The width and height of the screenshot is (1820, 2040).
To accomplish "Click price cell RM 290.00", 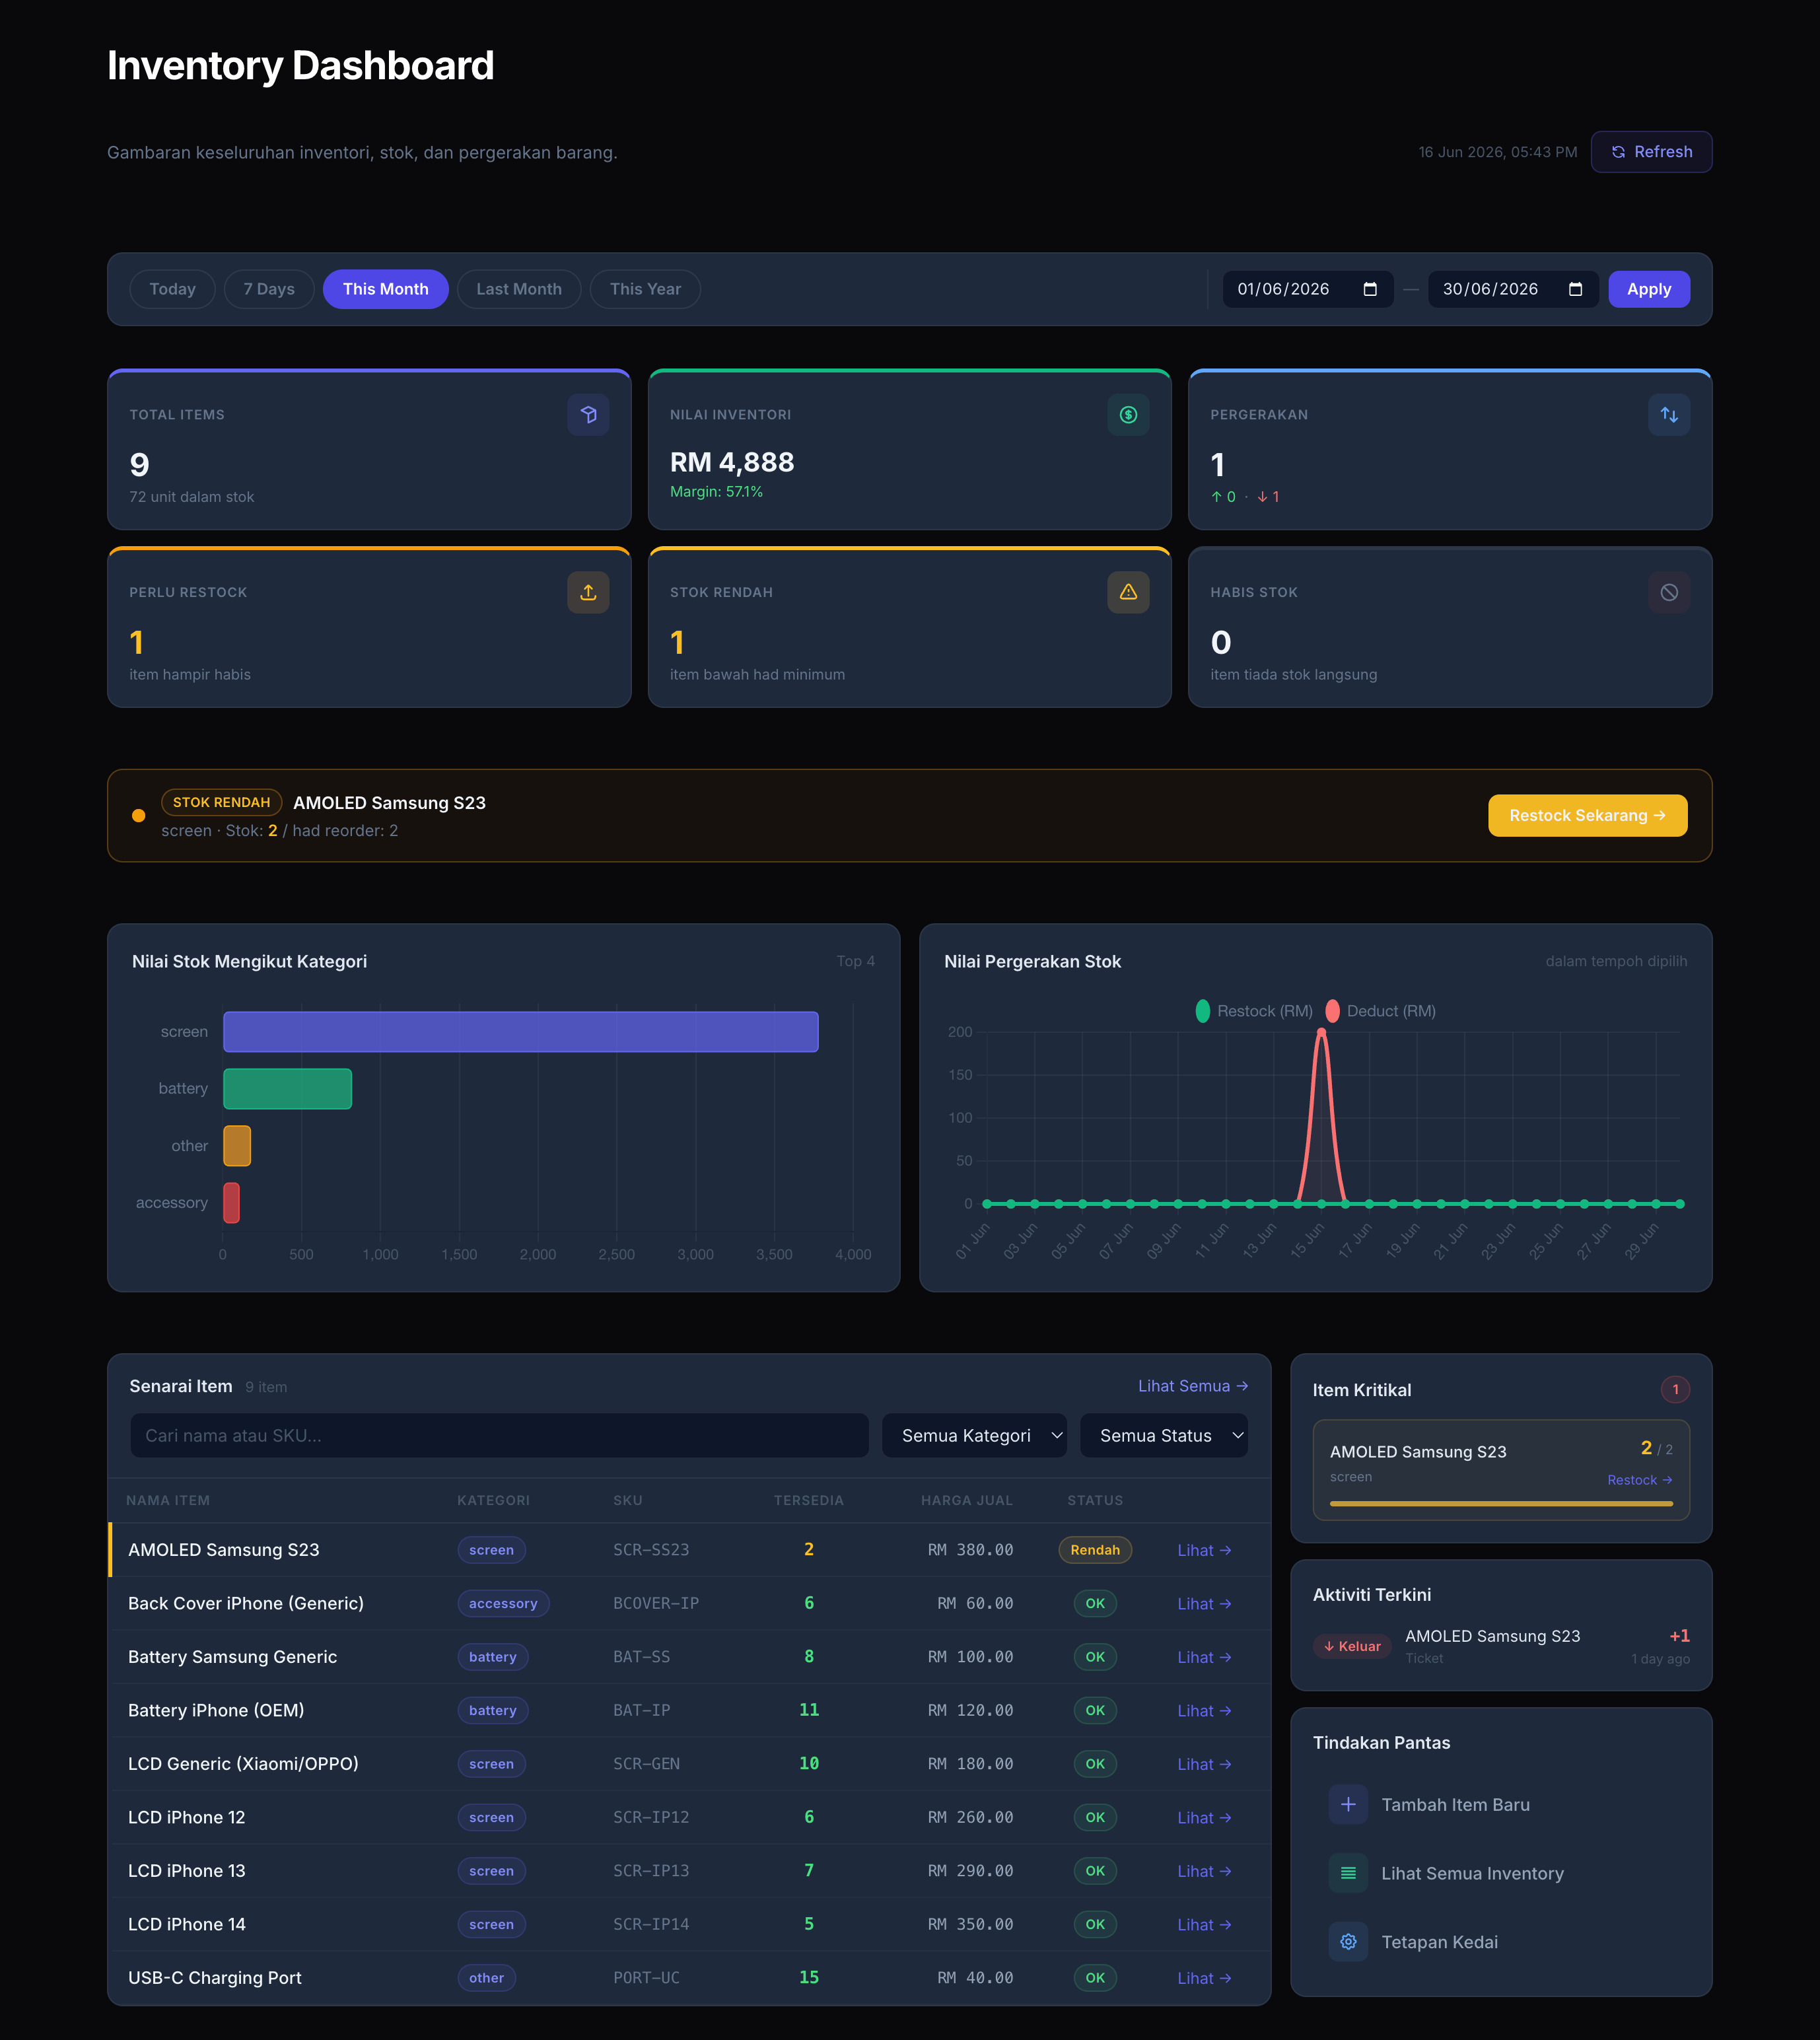I will pyautogui.click(x=970, y=1871).
